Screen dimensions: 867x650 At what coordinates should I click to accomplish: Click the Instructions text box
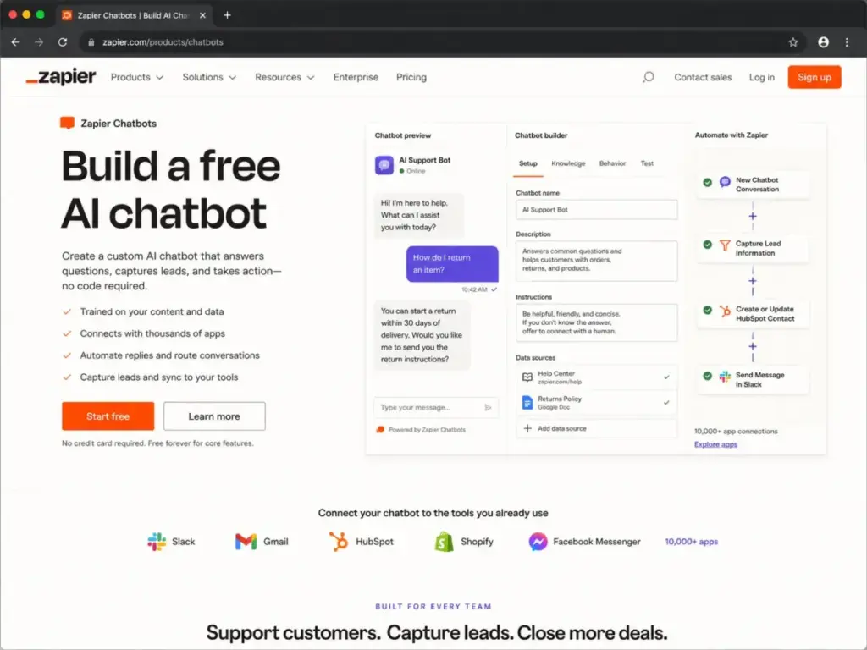click(x=596, y=322)
